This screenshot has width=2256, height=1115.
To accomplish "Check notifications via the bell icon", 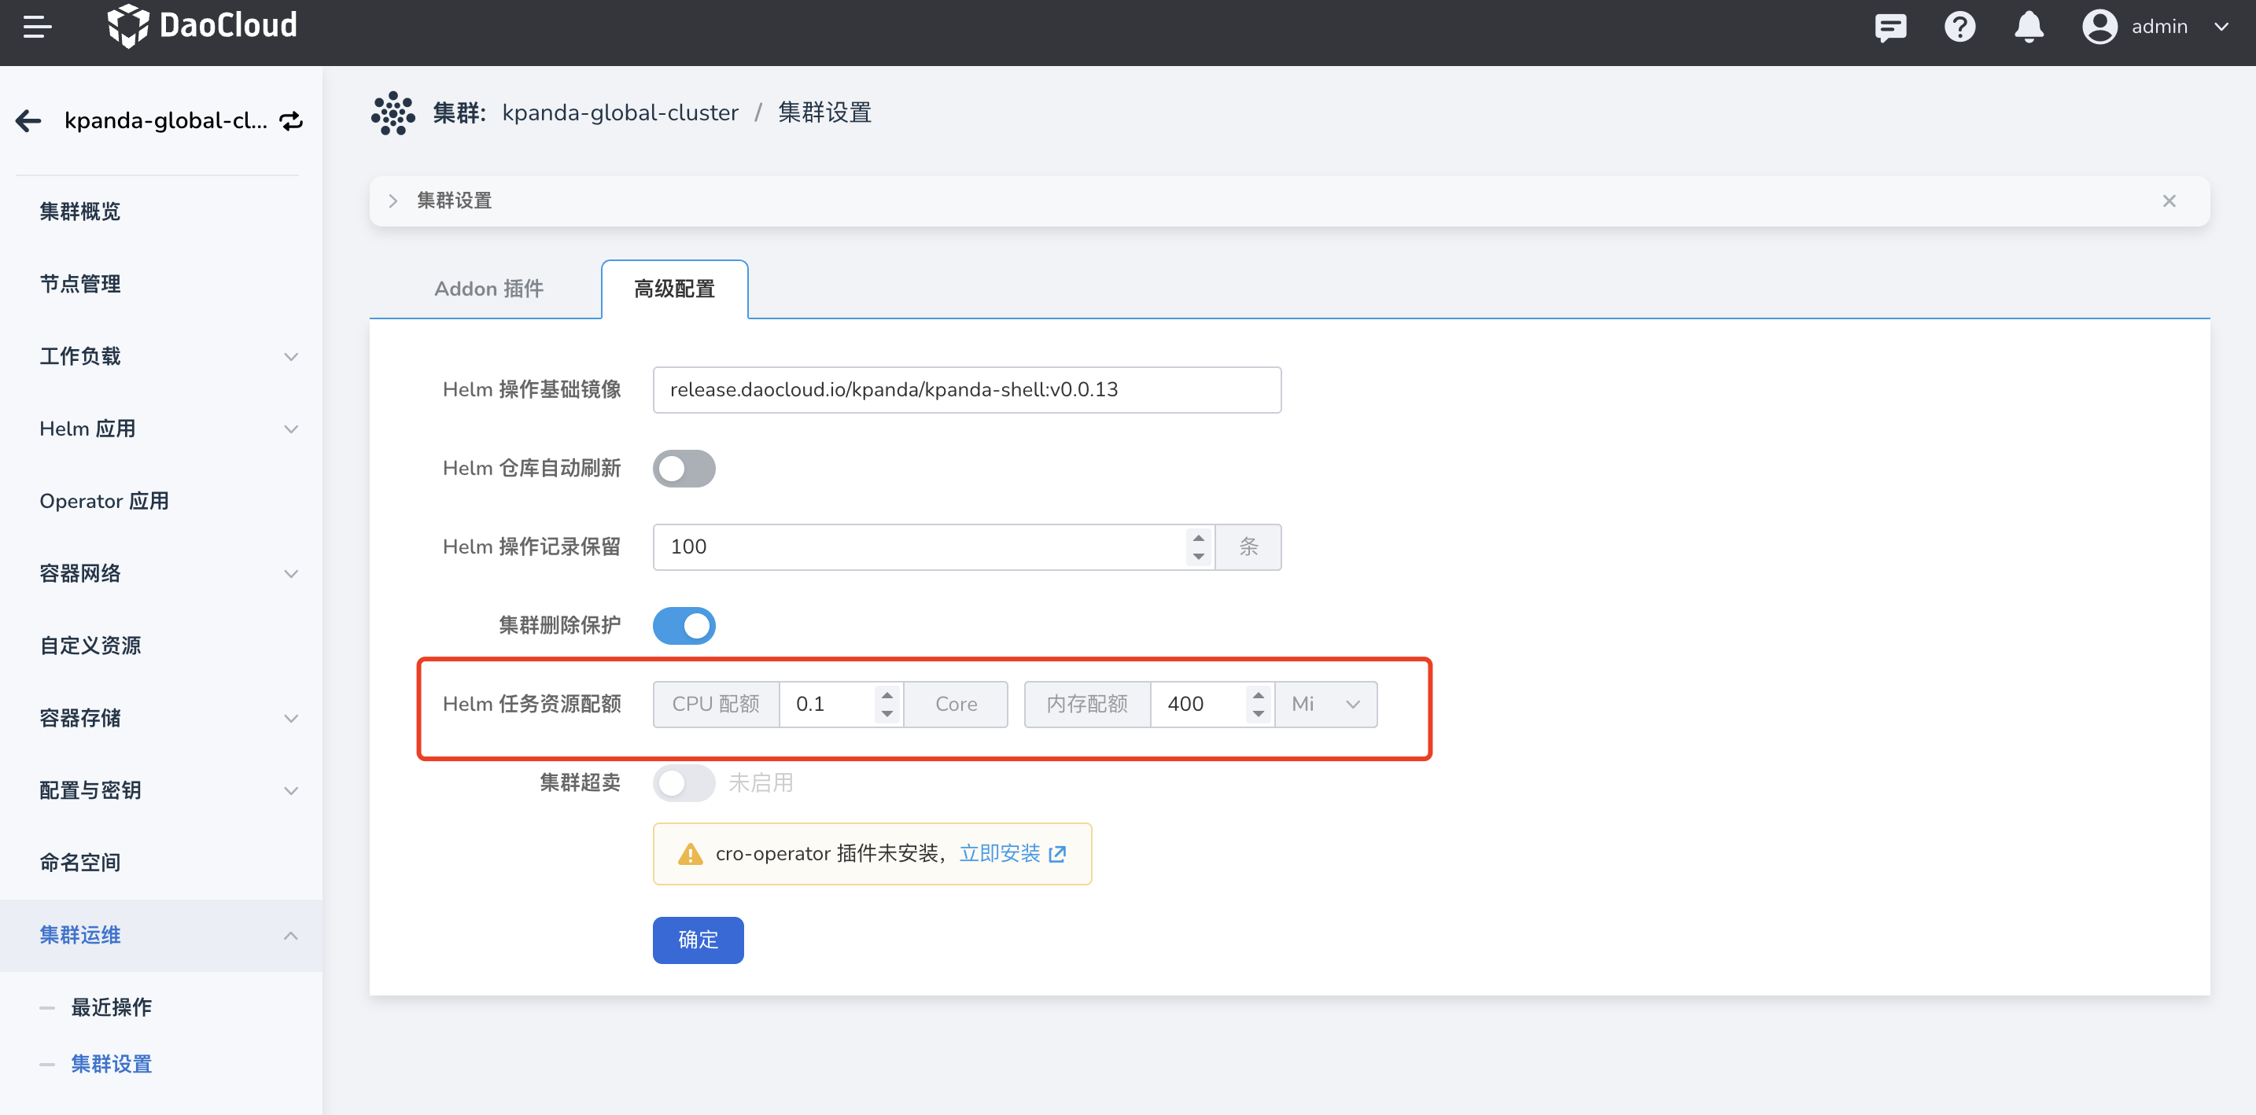I will point(2029,28).
